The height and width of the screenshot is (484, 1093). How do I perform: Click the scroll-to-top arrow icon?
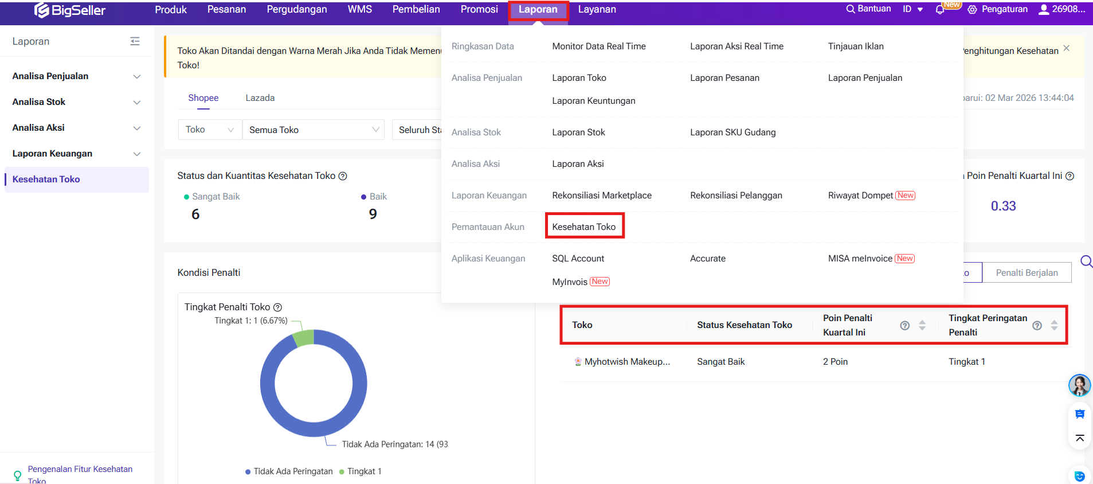[x=1079, y=439]
